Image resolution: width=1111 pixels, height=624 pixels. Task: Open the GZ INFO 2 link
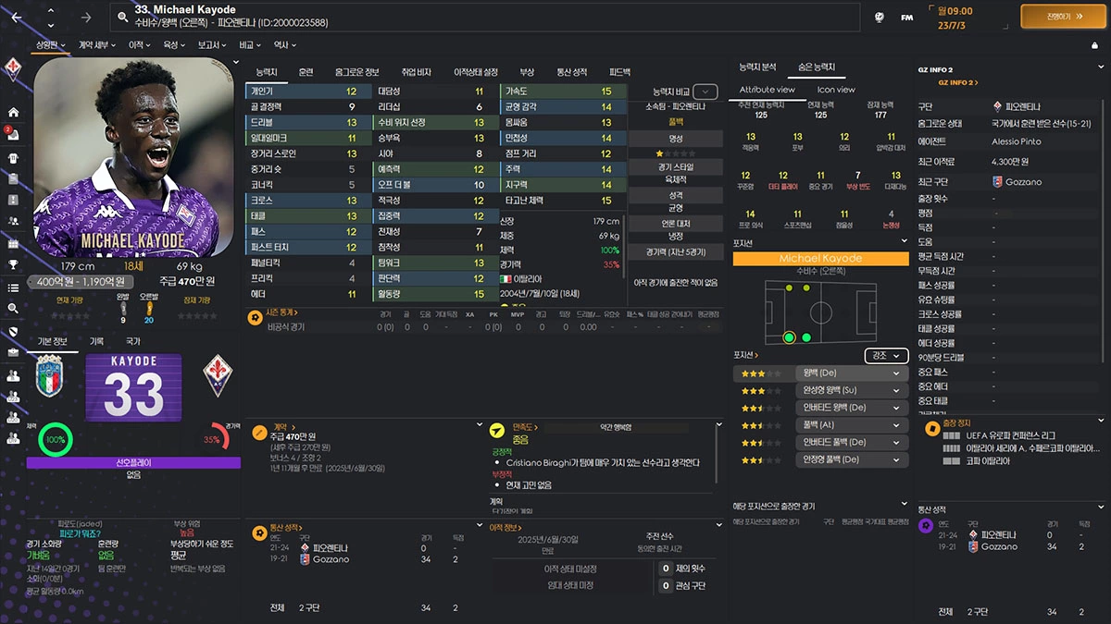click(958, 82)
